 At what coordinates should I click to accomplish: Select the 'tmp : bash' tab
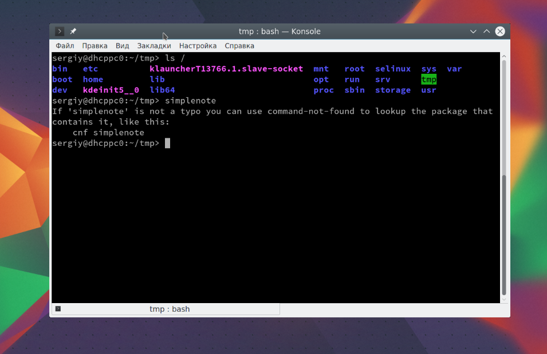coord(166,309)
